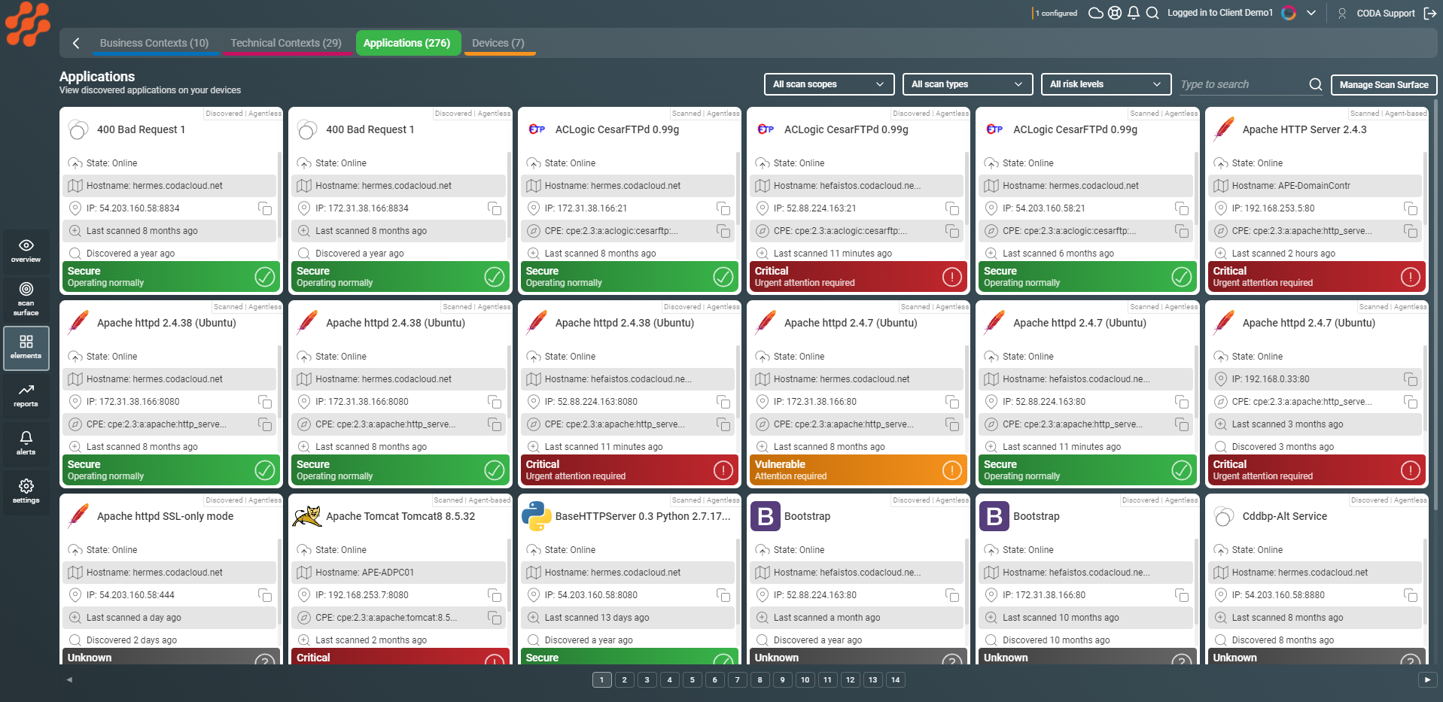Screen dimensions: 1443x702
Task: Switch to the Devices tab
Action: tap(498, 43)
